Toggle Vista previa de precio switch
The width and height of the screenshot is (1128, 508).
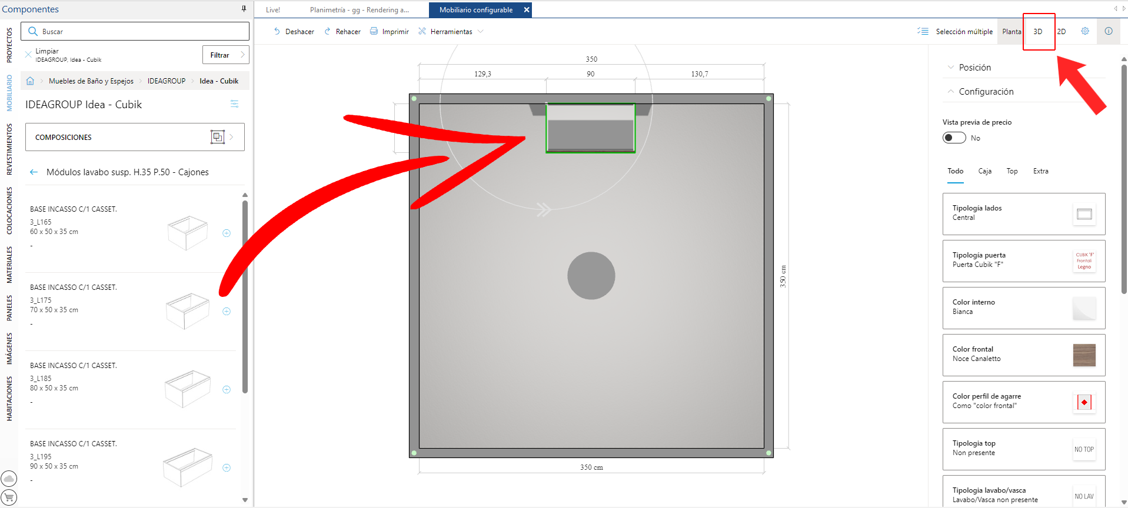[954, 138]
